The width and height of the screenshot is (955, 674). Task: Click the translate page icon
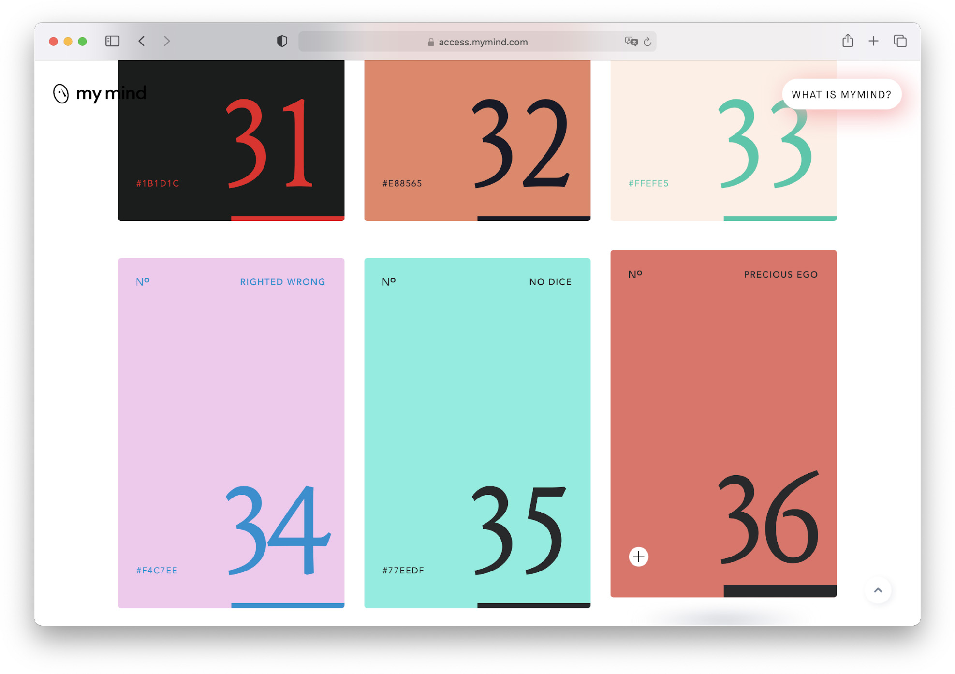(631, 42)
